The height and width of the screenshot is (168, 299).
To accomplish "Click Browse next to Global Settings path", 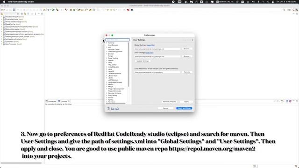I will pos(187,49).
